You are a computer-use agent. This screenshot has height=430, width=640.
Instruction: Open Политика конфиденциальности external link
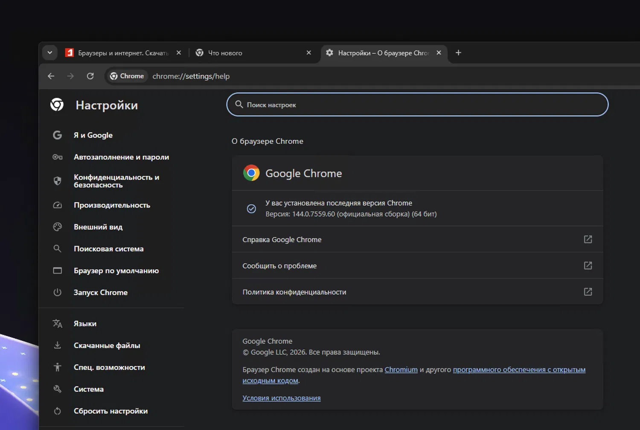(588, 292)
